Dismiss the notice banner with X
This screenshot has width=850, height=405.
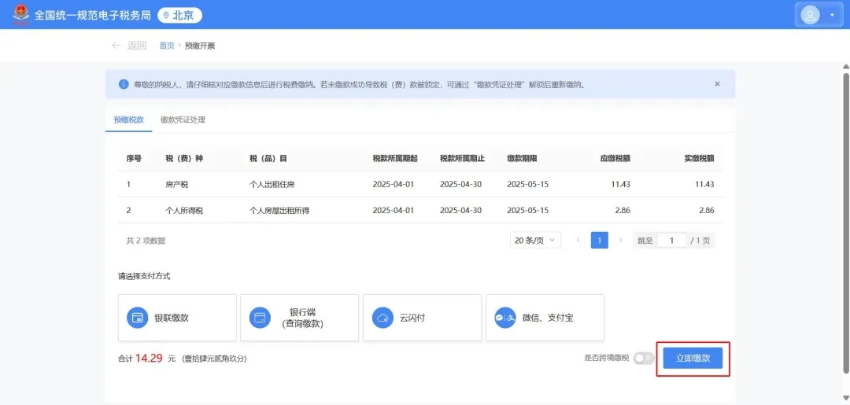coord(717,83)
